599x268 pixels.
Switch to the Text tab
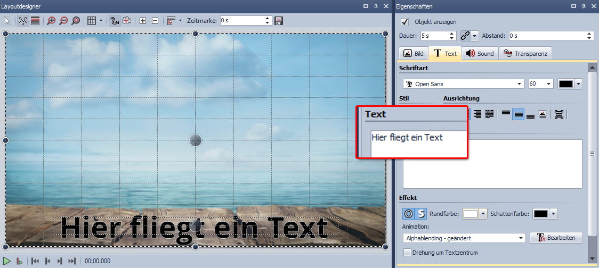coord(445,54)
